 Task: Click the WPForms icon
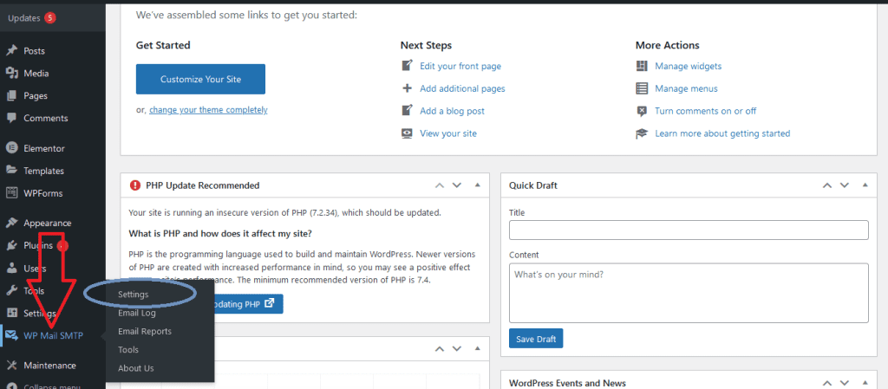pyautogui.click(x=11, y=193)
